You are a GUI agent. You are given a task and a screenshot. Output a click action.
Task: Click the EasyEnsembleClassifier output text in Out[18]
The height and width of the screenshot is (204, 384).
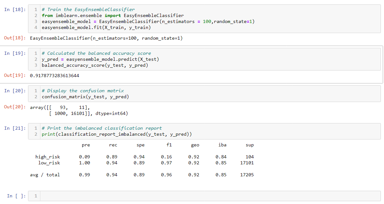tap(106, 38)
